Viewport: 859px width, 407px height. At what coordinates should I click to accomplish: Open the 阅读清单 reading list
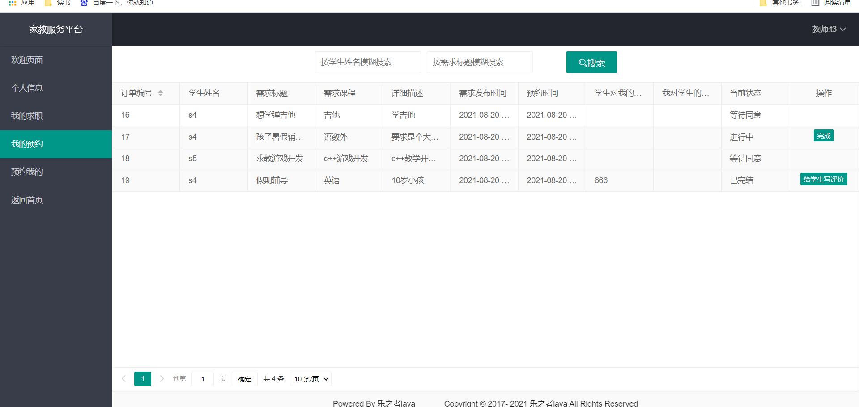coord(831,3)
